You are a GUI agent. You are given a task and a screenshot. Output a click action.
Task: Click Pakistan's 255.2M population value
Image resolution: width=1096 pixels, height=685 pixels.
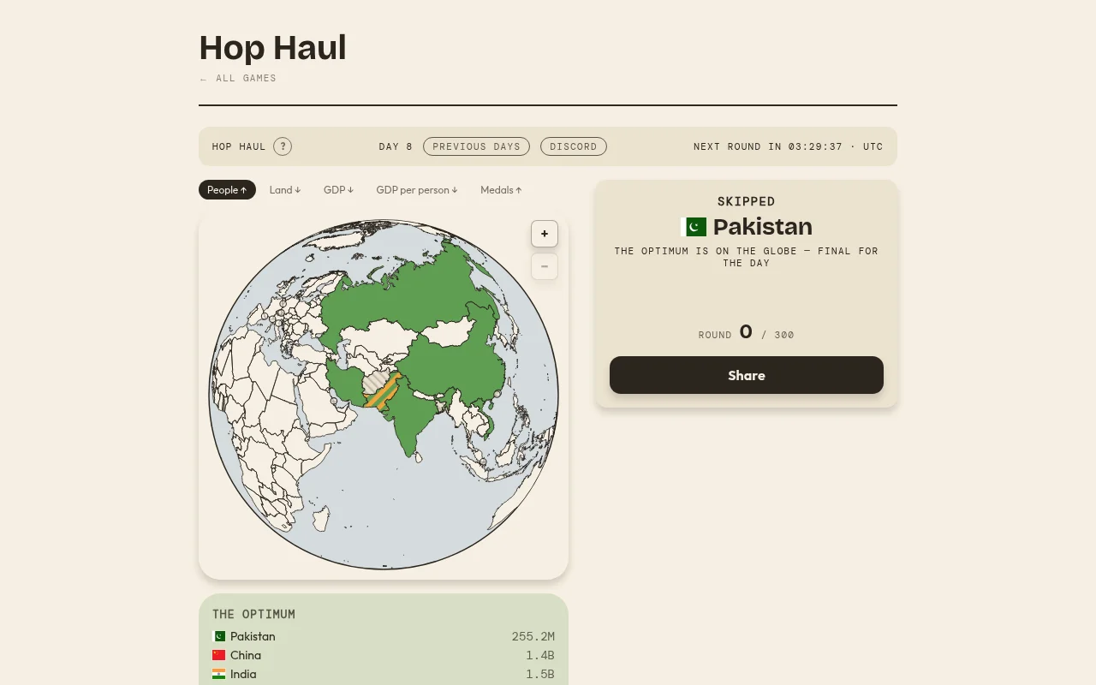[533, 636]
